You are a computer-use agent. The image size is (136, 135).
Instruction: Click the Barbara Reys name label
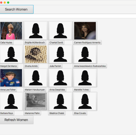tap(7, 113)
